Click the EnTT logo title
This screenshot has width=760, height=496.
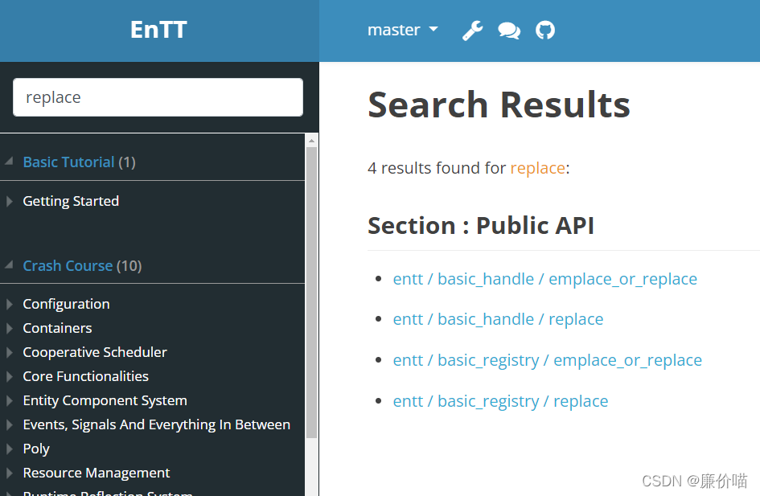[158, 30]
